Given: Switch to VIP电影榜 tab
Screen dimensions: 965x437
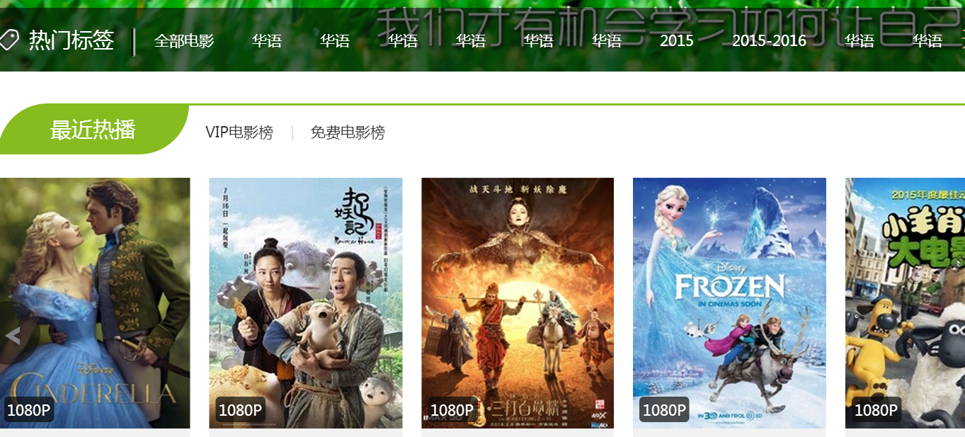Looking at the screenshot, I should 239,132.
